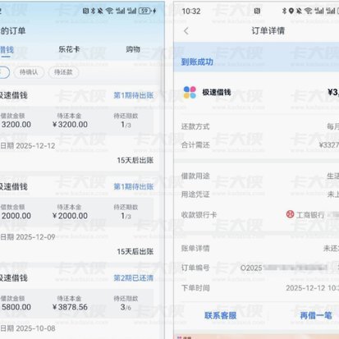Tap the 订单详情 page title
Viewport: 339px width, 339px height.
pos(268,30)
